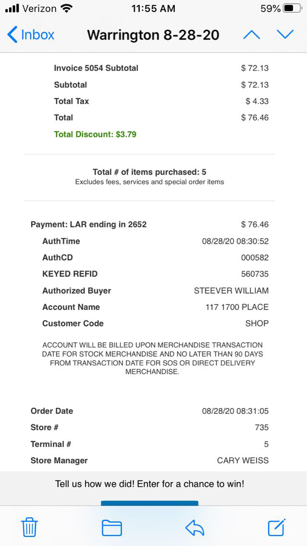307x546 pixels.
Task: Tap the blue survey button below
Action: [149, 503]
